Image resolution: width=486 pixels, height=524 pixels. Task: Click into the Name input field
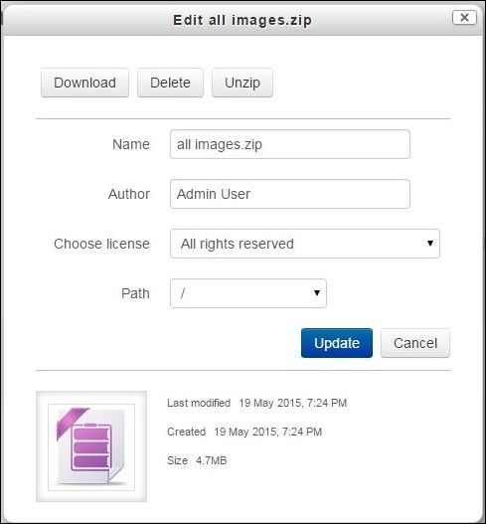point(290,144)
